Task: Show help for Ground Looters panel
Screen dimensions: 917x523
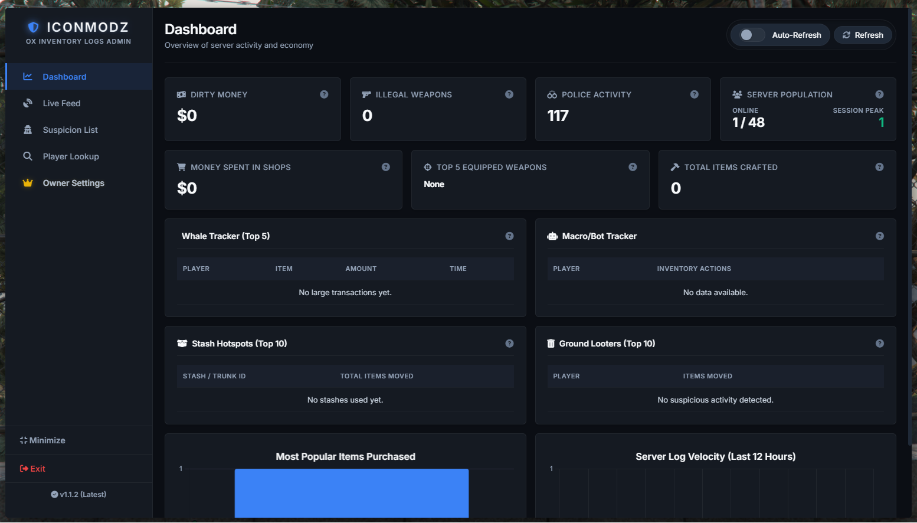Action: 880,344
